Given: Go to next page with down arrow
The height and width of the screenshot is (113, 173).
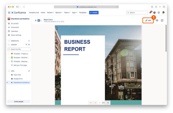Looking at the screenshot, I should coord(95,103).
